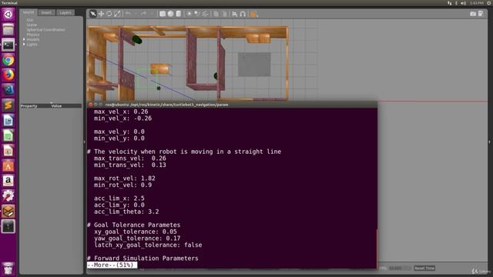Open the align tool in toolbar
This screenshot has width=493, height=277.
(x=235, y=14)
